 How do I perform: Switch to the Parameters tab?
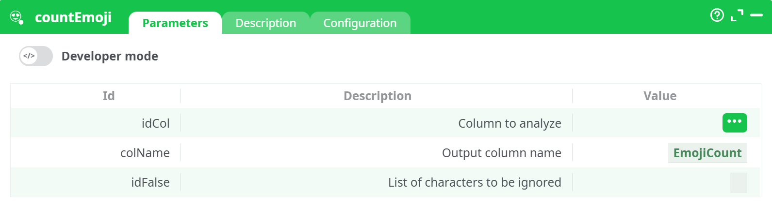(175, 23)
